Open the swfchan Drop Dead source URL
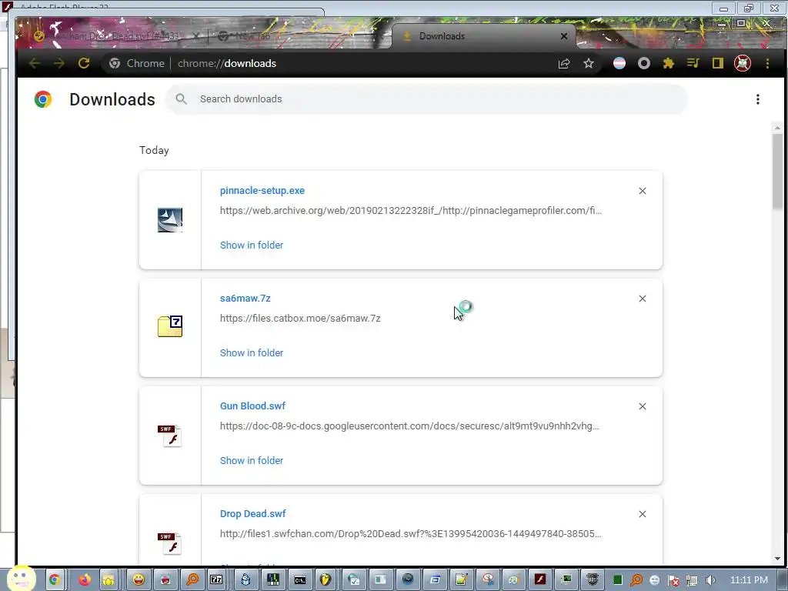Screen dimensions: 788x591 [411, 534]
